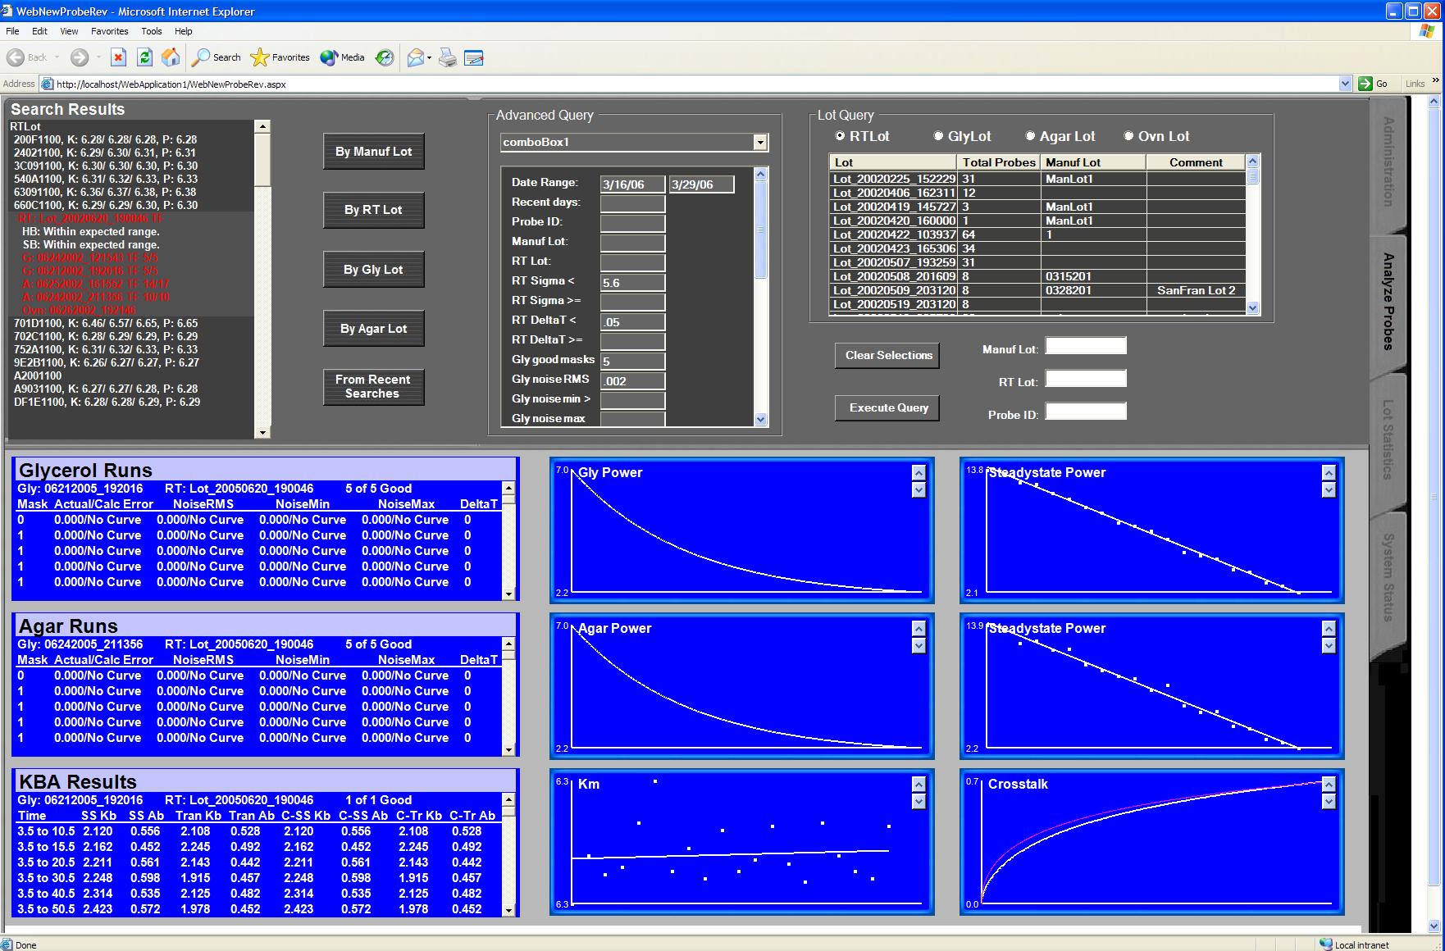
Task: Select the GlyLot radio button
Action: [939, 136]
